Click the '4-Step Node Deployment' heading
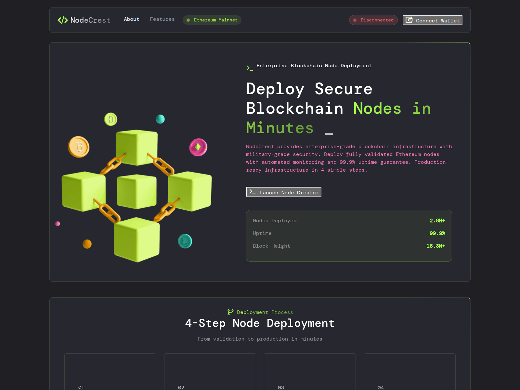The image size is (520, 390). point(260,323)
